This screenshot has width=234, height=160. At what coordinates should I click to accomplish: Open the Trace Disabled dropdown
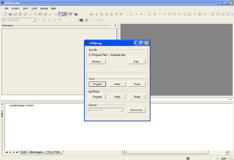[34, 20]
